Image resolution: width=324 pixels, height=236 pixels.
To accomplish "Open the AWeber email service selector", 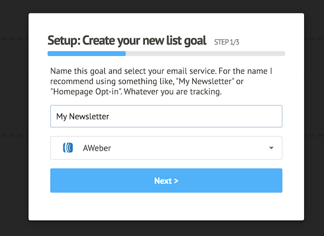I will pos(166,148).
